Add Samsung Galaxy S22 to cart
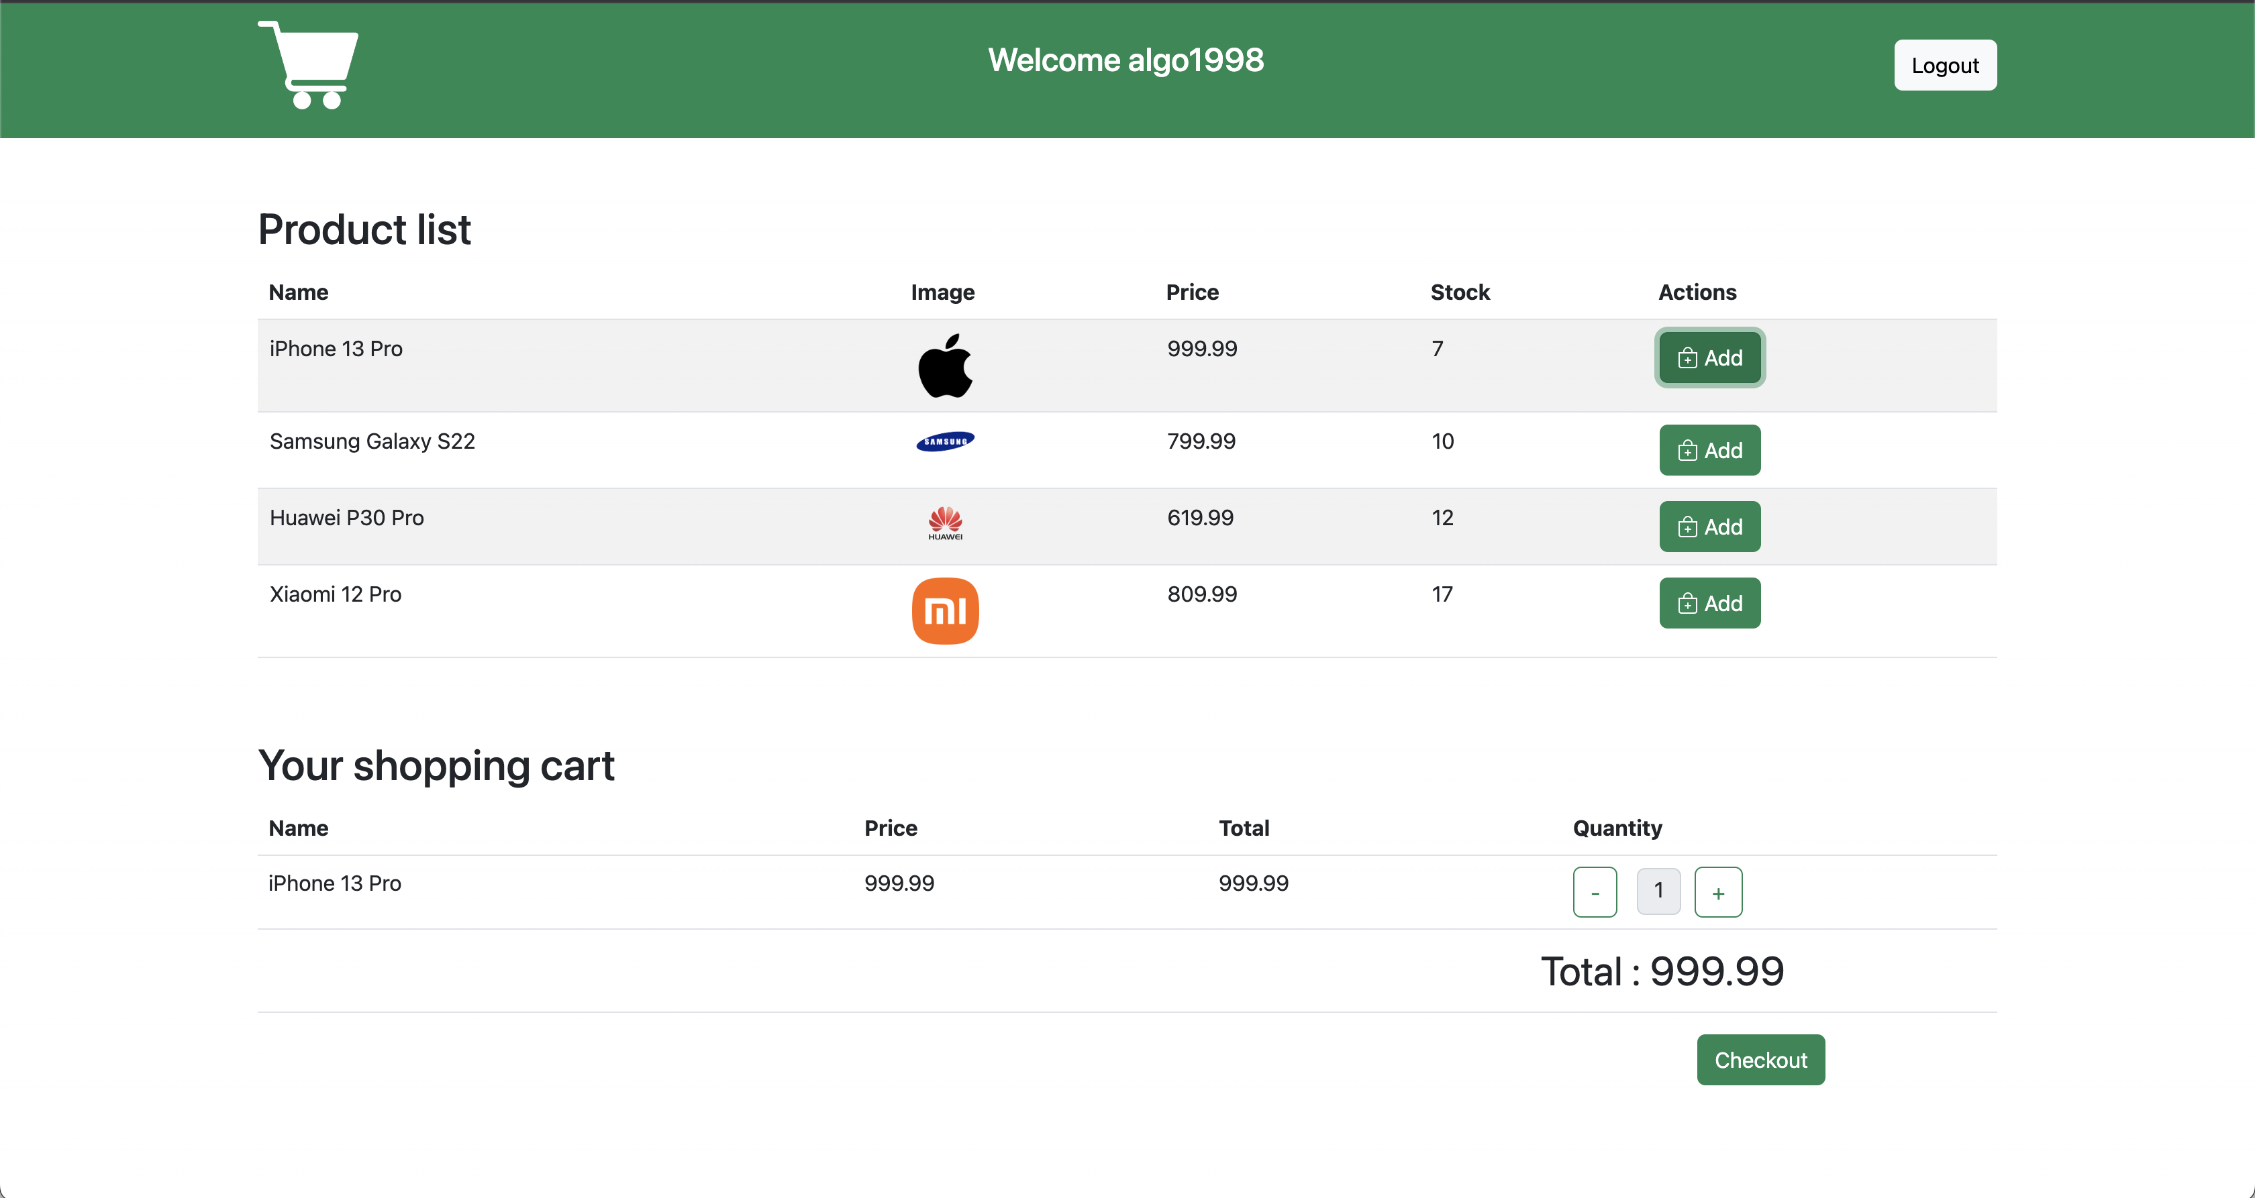 coord(1709,451)
